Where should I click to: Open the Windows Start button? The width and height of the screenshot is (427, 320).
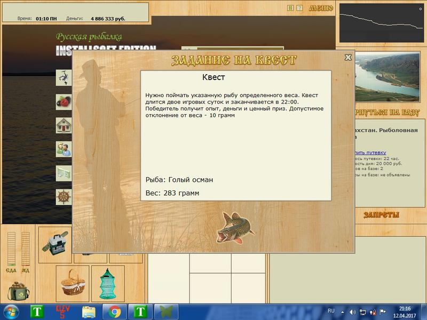pos(11,312)
